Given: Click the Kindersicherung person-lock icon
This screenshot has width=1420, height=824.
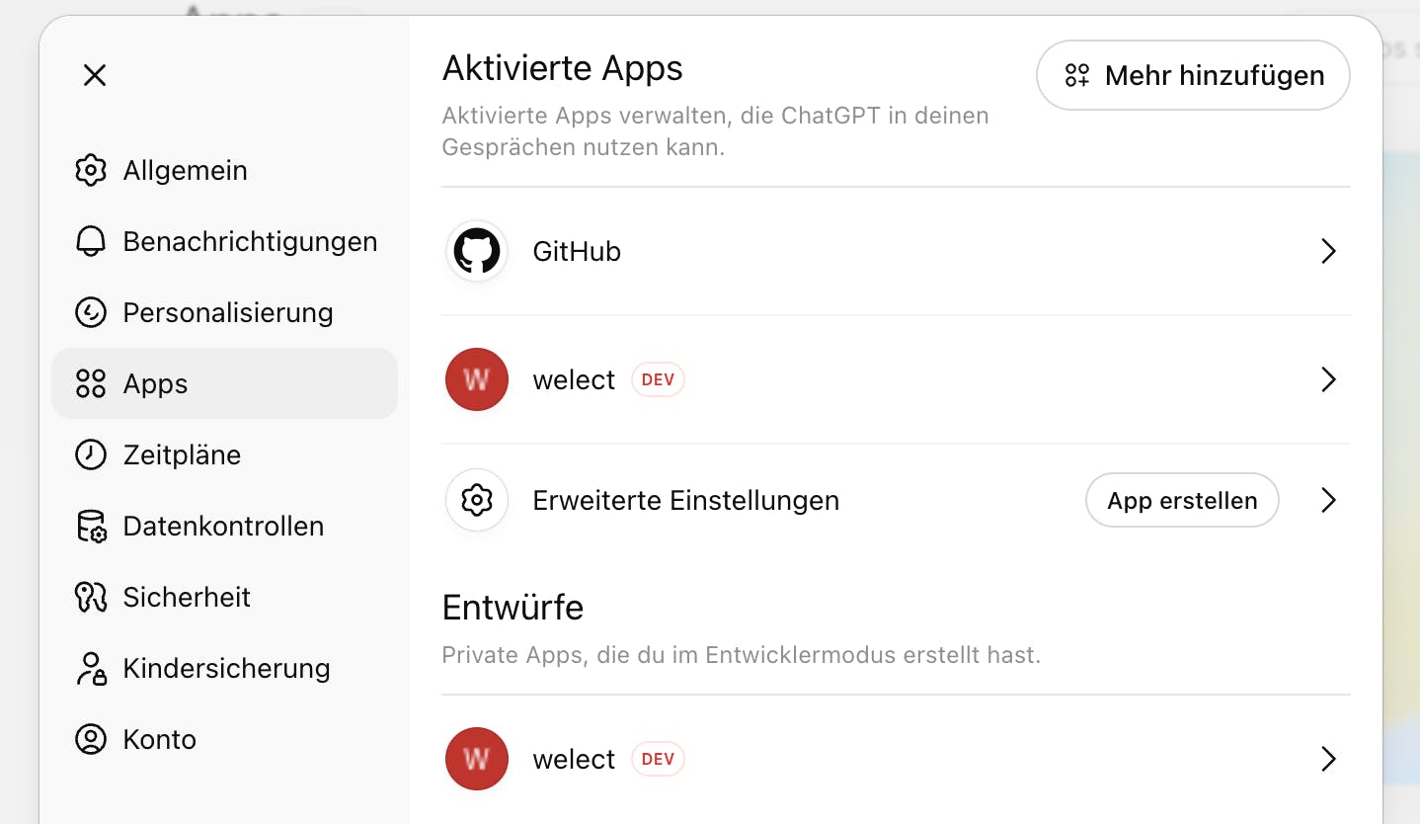Looking at the screenshot, I should [x=91, y=668].
